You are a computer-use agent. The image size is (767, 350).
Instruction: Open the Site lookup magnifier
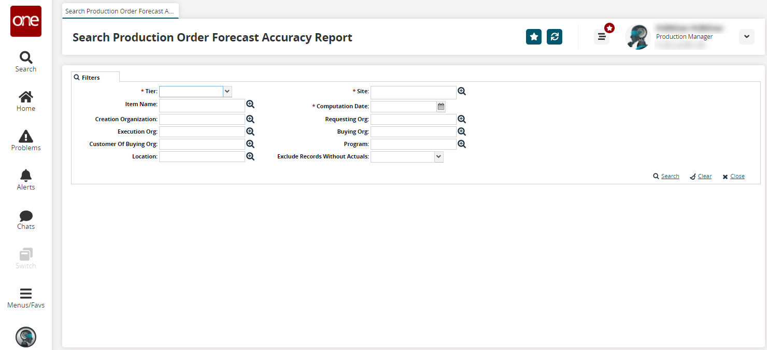tap(462, 92)
